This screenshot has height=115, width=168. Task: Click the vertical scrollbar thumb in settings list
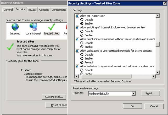158,44
